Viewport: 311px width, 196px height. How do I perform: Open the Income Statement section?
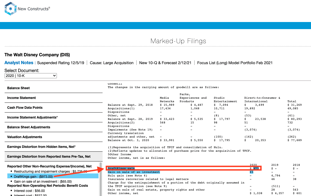pos(54,98)
